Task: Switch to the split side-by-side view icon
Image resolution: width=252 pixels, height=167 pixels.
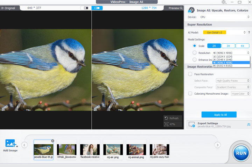Action: coord(97,8)
